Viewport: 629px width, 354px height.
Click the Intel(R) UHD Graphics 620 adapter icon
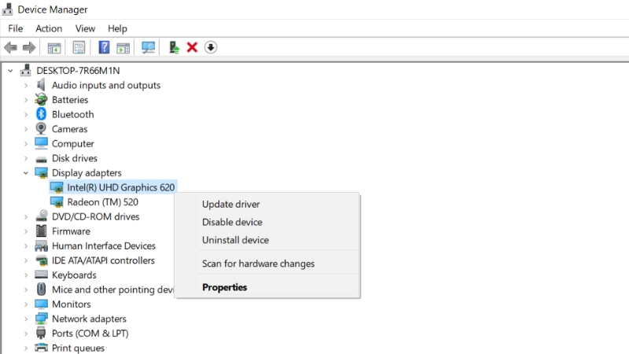(57, 187)
